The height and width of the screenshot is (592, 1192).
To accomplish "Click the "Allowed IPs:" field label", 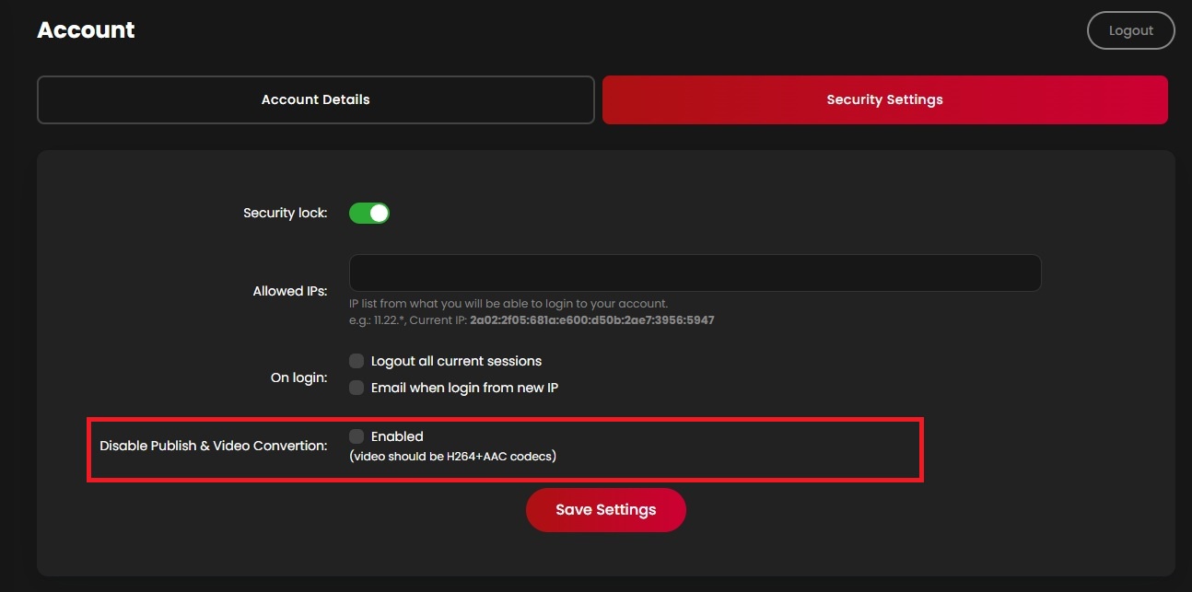I will tap(289, 291).
